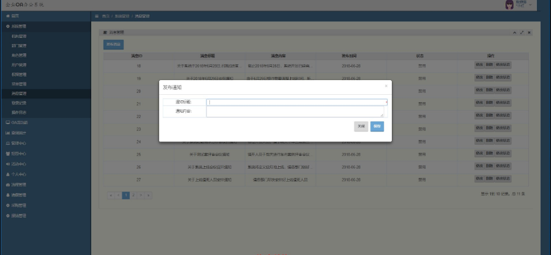Click 删除 button in row 26
551x255 pixels.
tap(489, 166)
